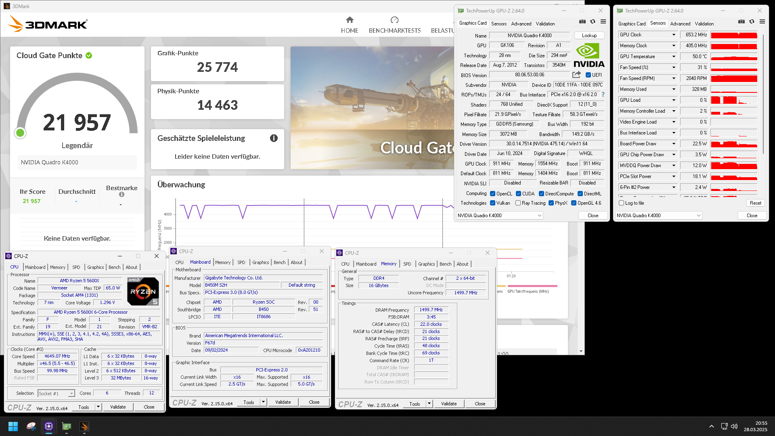
Task: Open GPU Clock sensor dropdown
Action: coord(674,35)
